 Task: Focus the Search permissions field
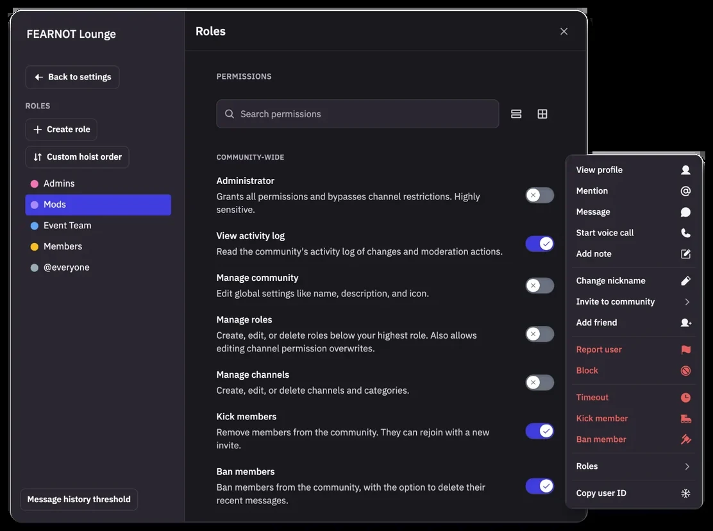tap(357, 114)
